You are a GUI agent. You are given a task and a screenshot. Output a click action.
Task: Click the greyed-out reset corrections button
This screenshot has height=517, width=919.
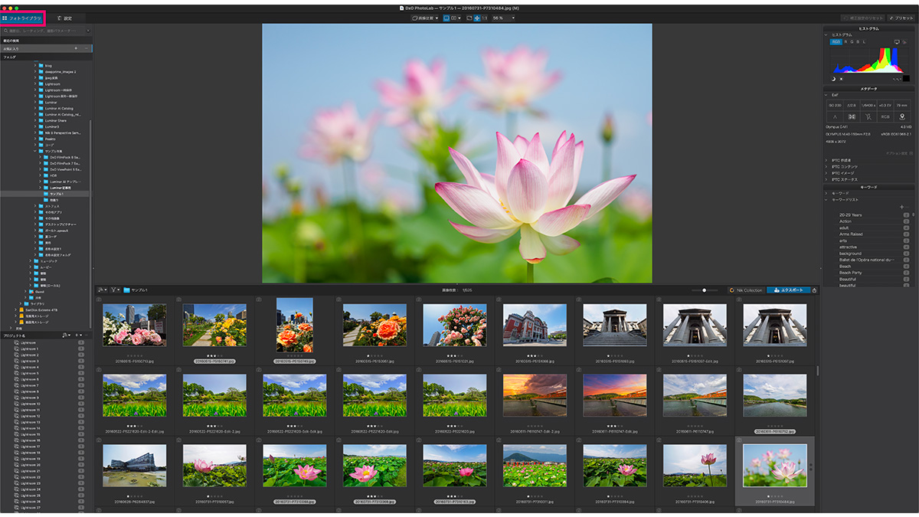tap(861, 17)
